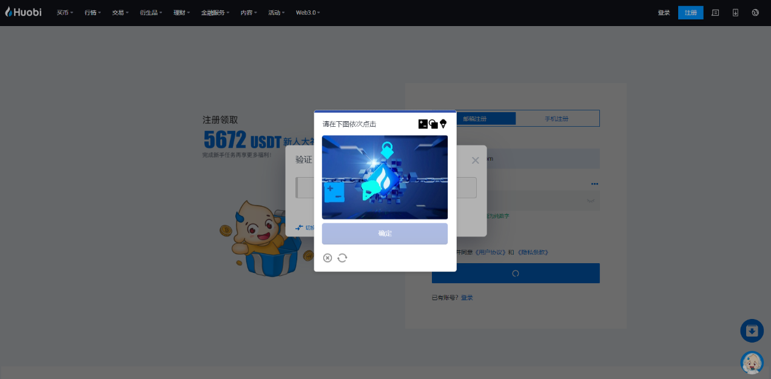Click the app download icon in header
Screen dimensions: 771x379
tap(735, 13)
